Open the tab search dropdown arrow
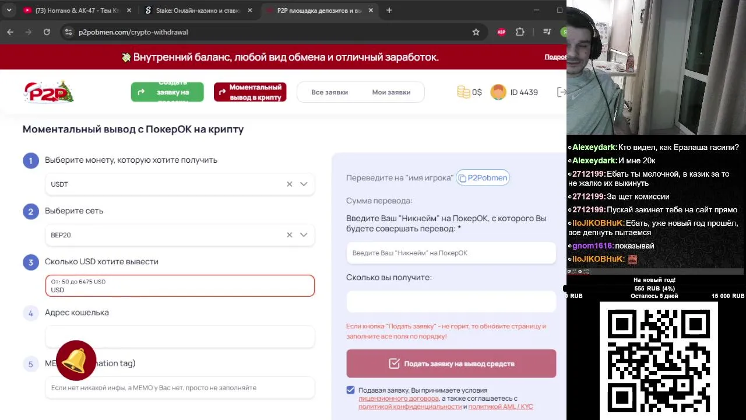The image size is (746, 420). tap(9, 10)
